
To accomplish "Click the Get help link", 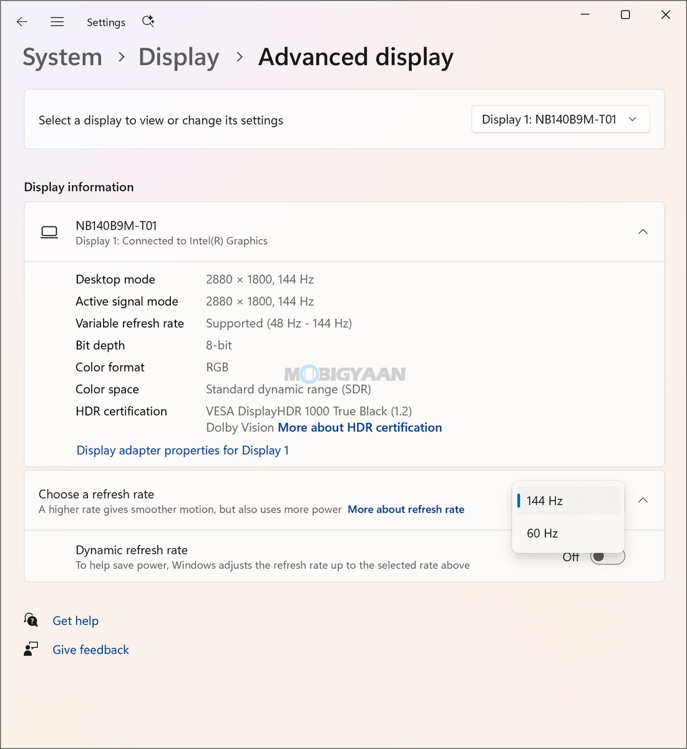I will click(76, 620).
